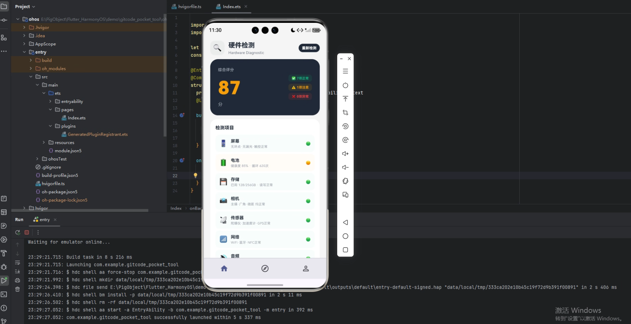Expand the ohosTest folder

[x=37, y=159]
